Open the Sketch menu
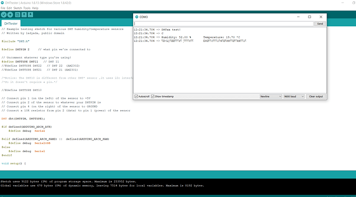356x197 pixels. click(x=18, y=8)
